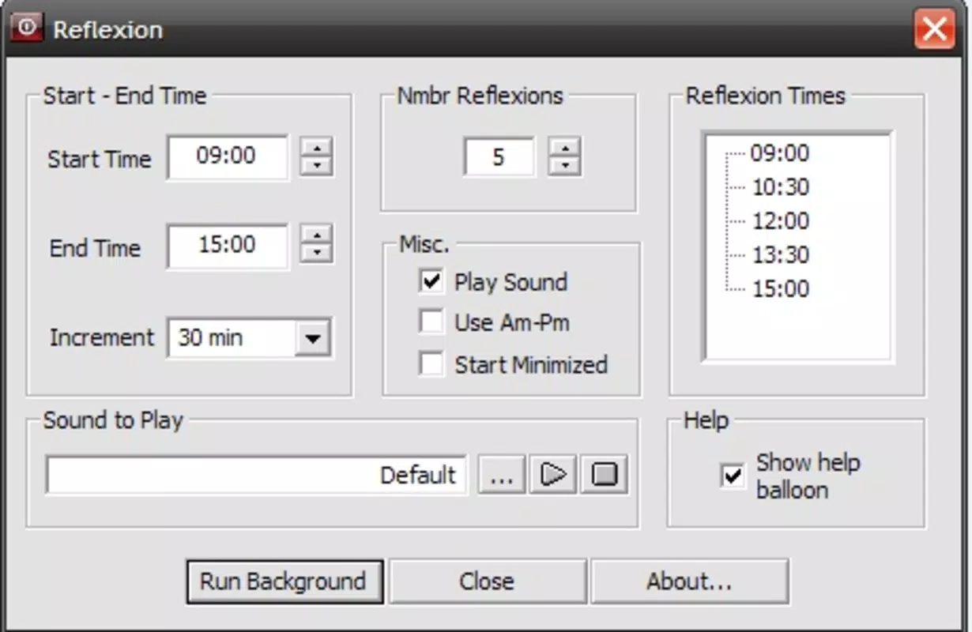Click the Run Background button
This screenshot has height=632, width=972.
(x=284, y=581)
